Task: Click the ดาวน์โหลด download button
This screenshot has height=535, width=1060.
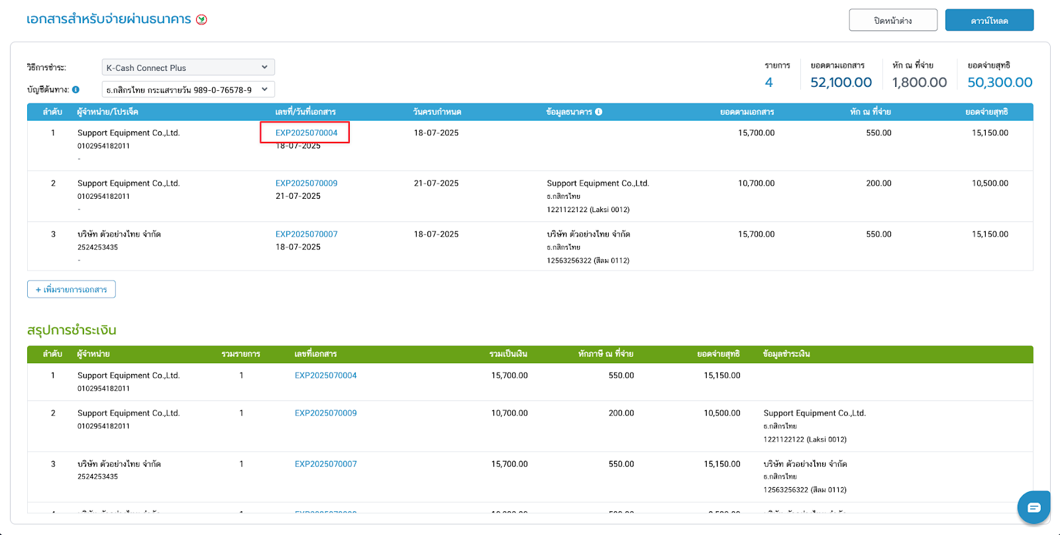Action: pyautogui.click(x=988, y=21)
